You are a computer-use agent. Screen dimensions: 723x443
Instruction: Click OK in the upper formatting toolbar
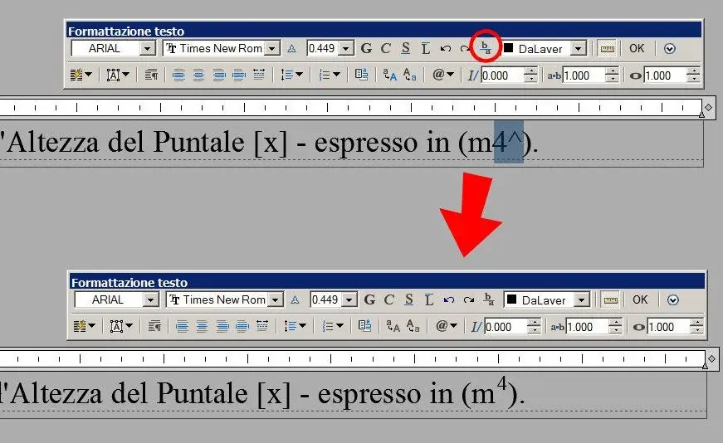point(637,48)
